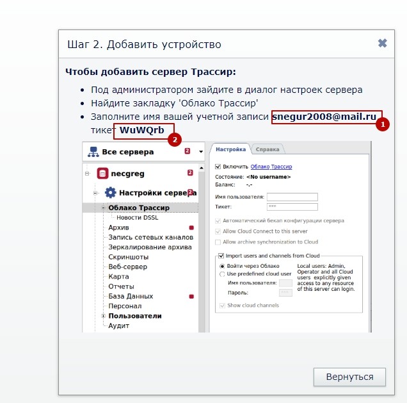Viewport: 407px width, 403px height.
Task: Close the Шаг 2 dialog with X icon
Action: (x=382, y=43)
